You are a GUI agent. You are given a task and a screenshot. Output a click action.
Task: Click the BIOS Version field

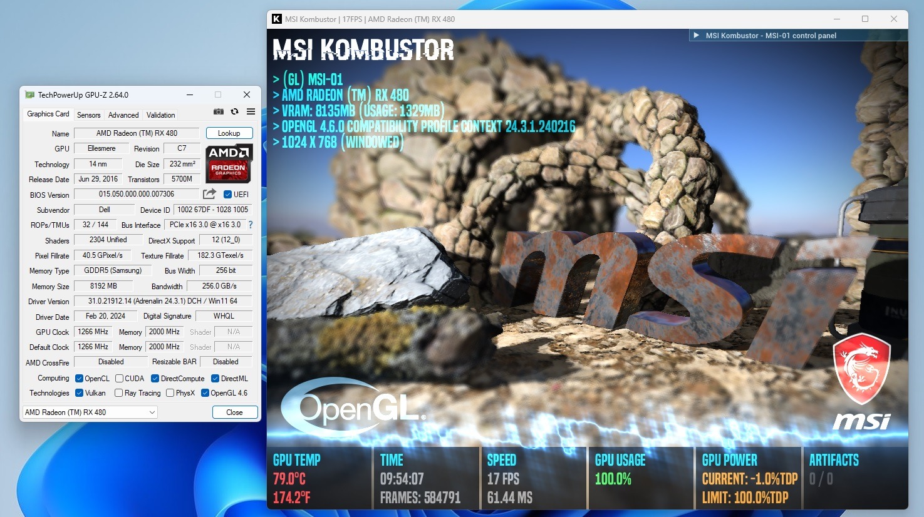[x=137, y=195]
